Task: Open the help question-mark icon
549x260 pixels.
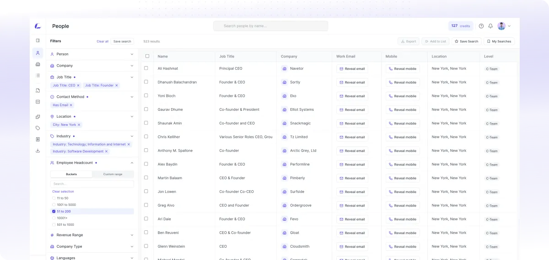Action: (481, 26)
